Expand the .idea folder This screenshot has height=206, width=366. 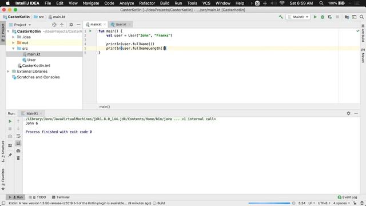coord(13,37)
